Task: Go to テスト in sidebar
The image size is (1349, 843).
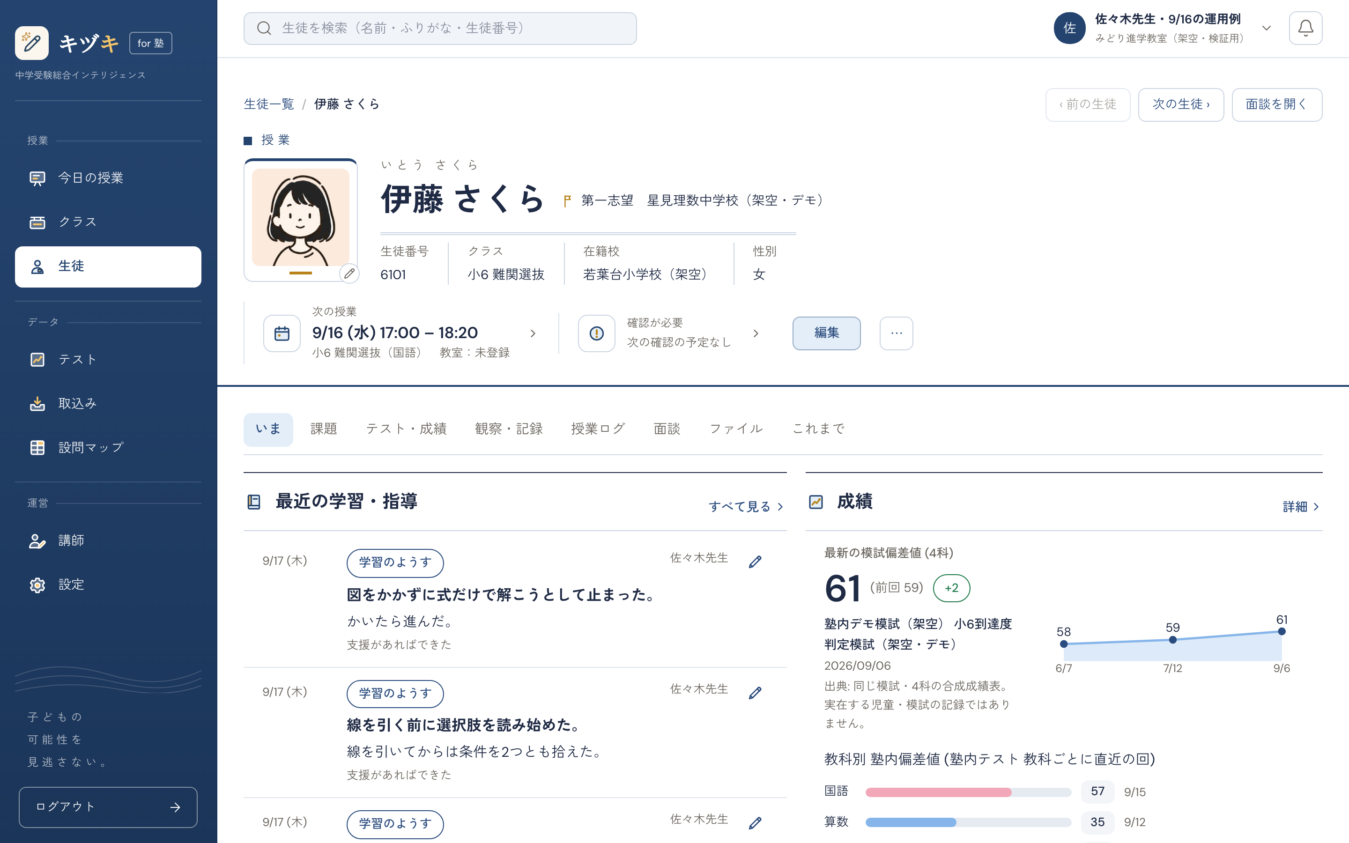Action: tap(108, 360)
